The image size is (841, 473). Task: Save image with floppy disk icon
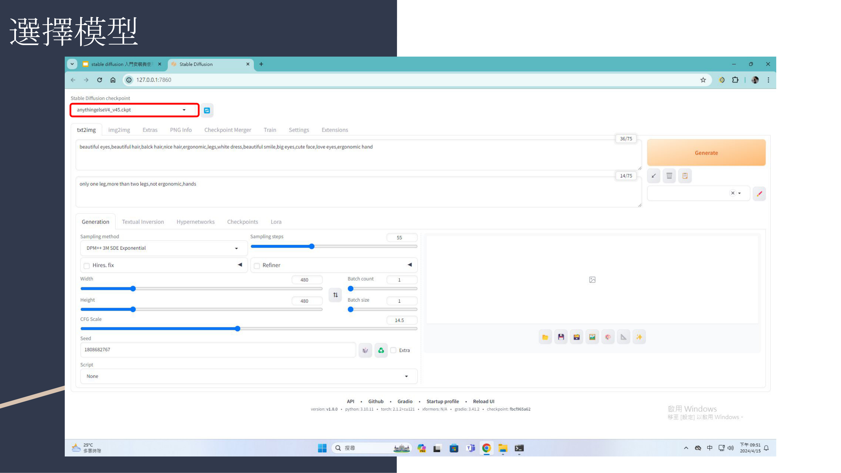pos(561,337)
